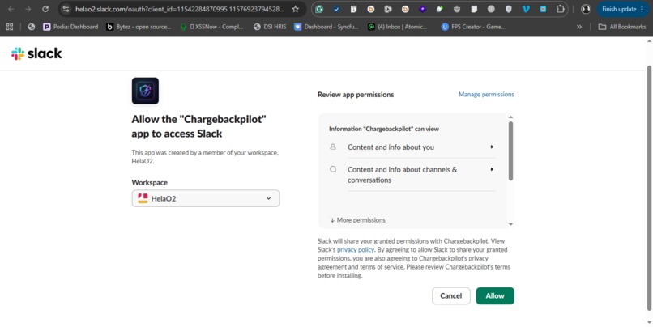Open the DSI HRIS bookmark

(x=270, y=27)
